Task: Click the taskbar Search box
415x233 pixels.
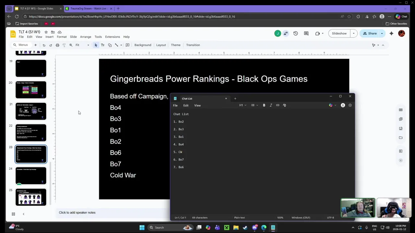Action: 171,227
